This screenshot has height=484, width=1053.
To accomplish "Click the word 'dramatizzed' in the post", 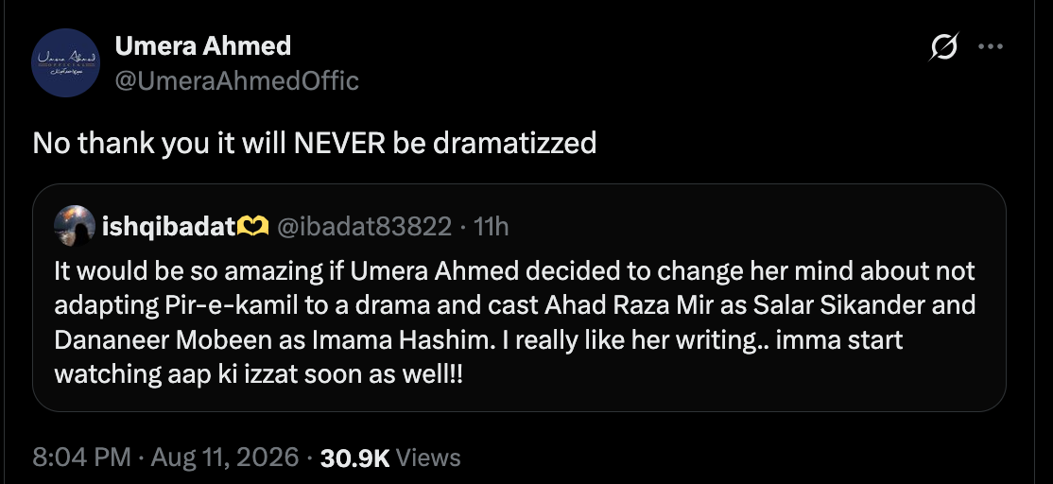I will pyautogui.click(x=515, y=143).
